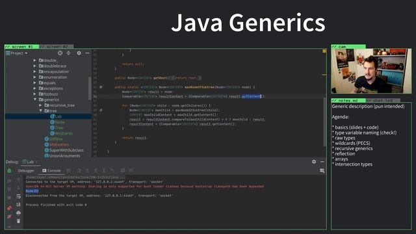Image resolution: width=416 pixels, height=234 pixels.
Task: Switch to the Console tab
Action: (52, 170)
